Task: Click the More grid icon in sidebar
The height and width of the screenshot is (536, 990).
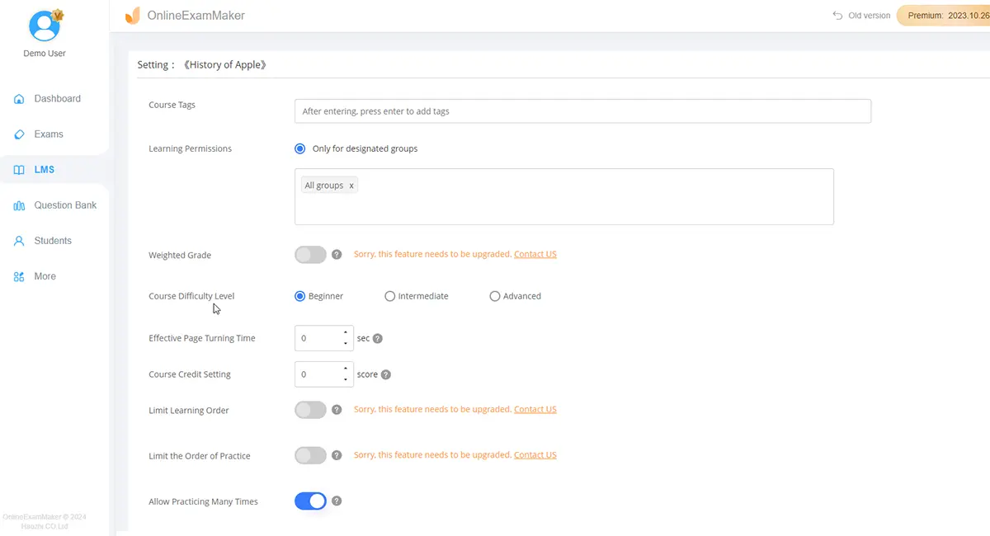Action: [19, 277]
